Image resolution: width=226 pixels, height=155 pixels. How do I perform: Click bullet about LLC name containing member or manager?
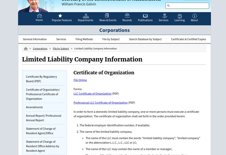click(x=129, y=149)
